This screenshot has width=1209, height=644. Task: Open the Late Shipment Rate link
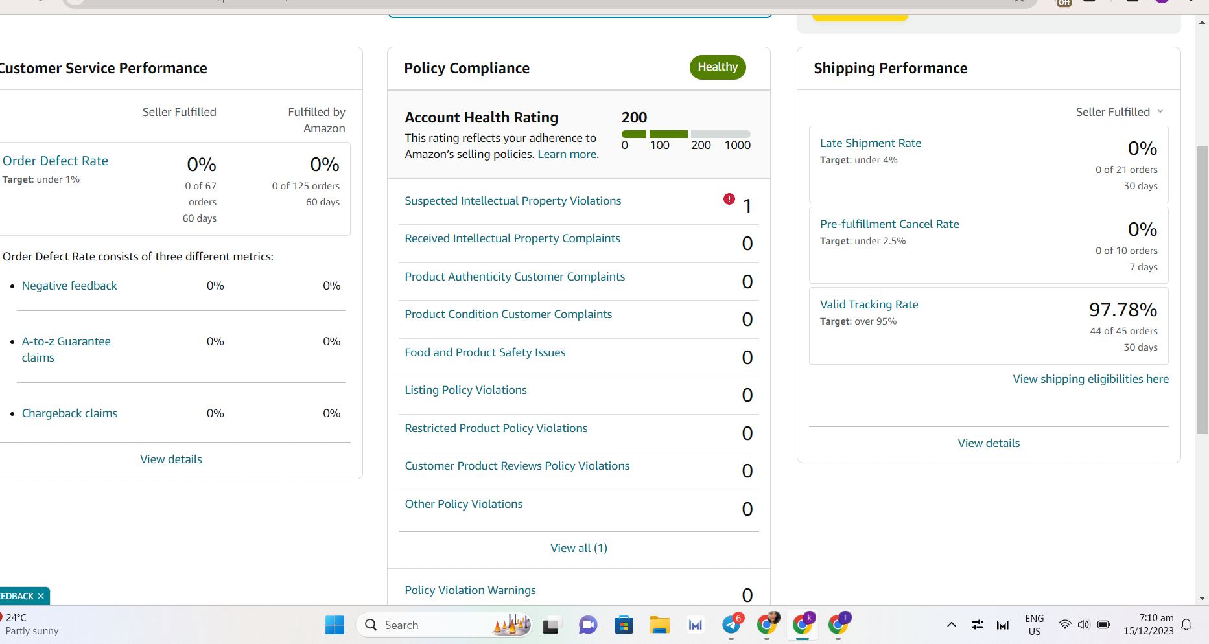coord(871,143)
